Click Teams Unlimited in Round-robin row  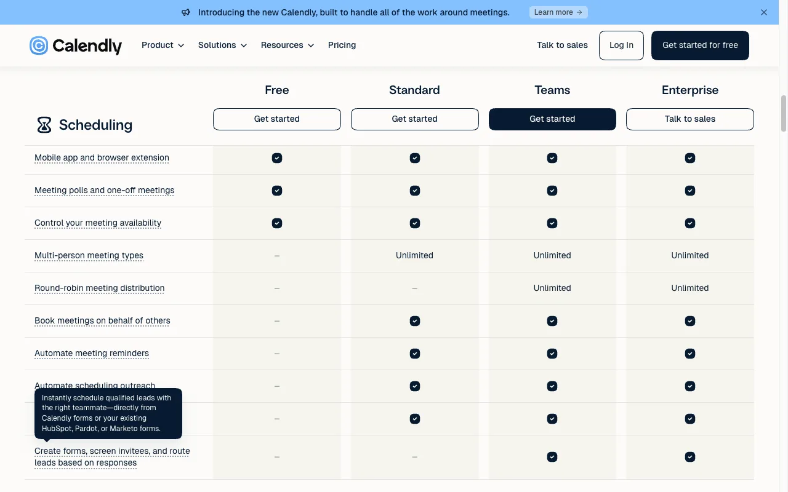[x=552, y=288]
